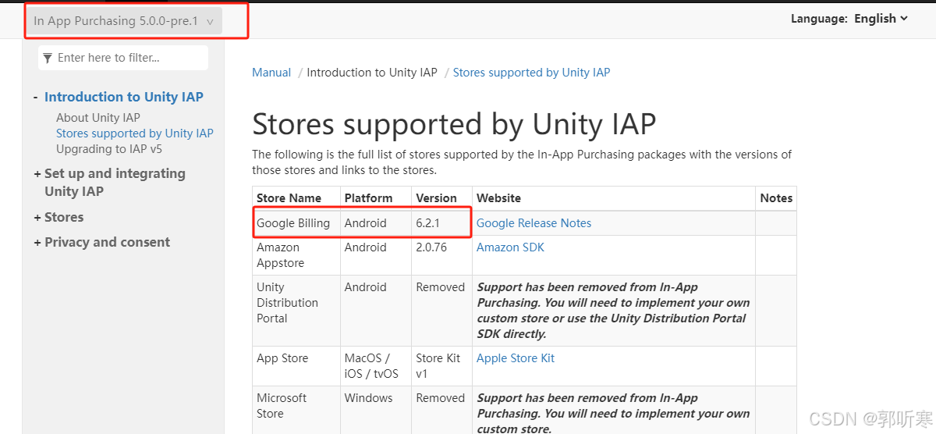Select the App Store cell
Image resolution: width=936 pixels, height=434 pixels.
coord(296,366)
